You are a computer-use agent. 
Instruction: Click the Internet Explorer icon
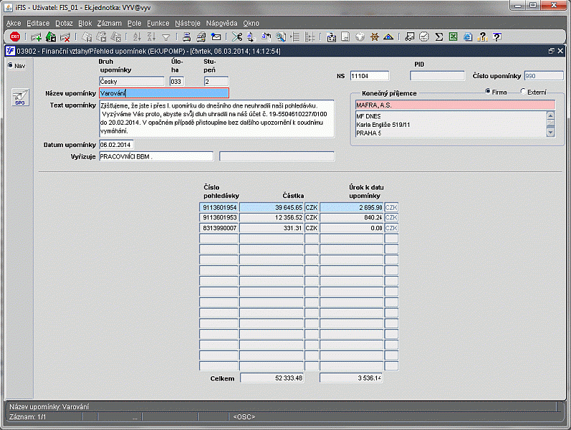coord(468,37)
